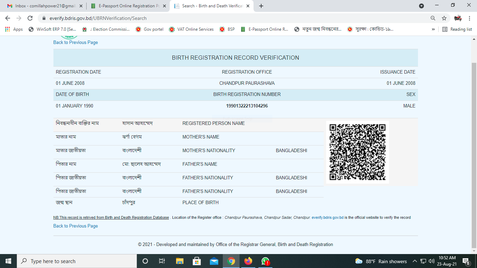Open the Mail app on taskbar
The height and width of the screenshot is (268, 477).
[x=214, y=261]
